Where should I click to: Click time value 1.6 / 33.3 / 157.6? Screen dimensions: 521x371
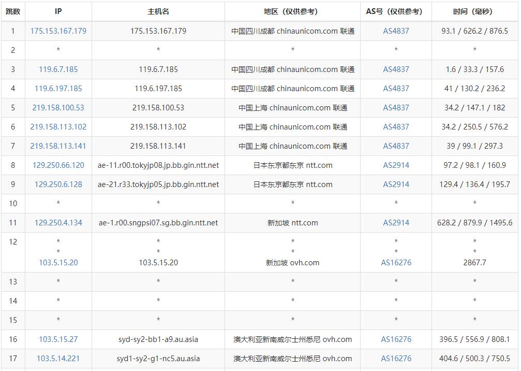tap(474, 69)
